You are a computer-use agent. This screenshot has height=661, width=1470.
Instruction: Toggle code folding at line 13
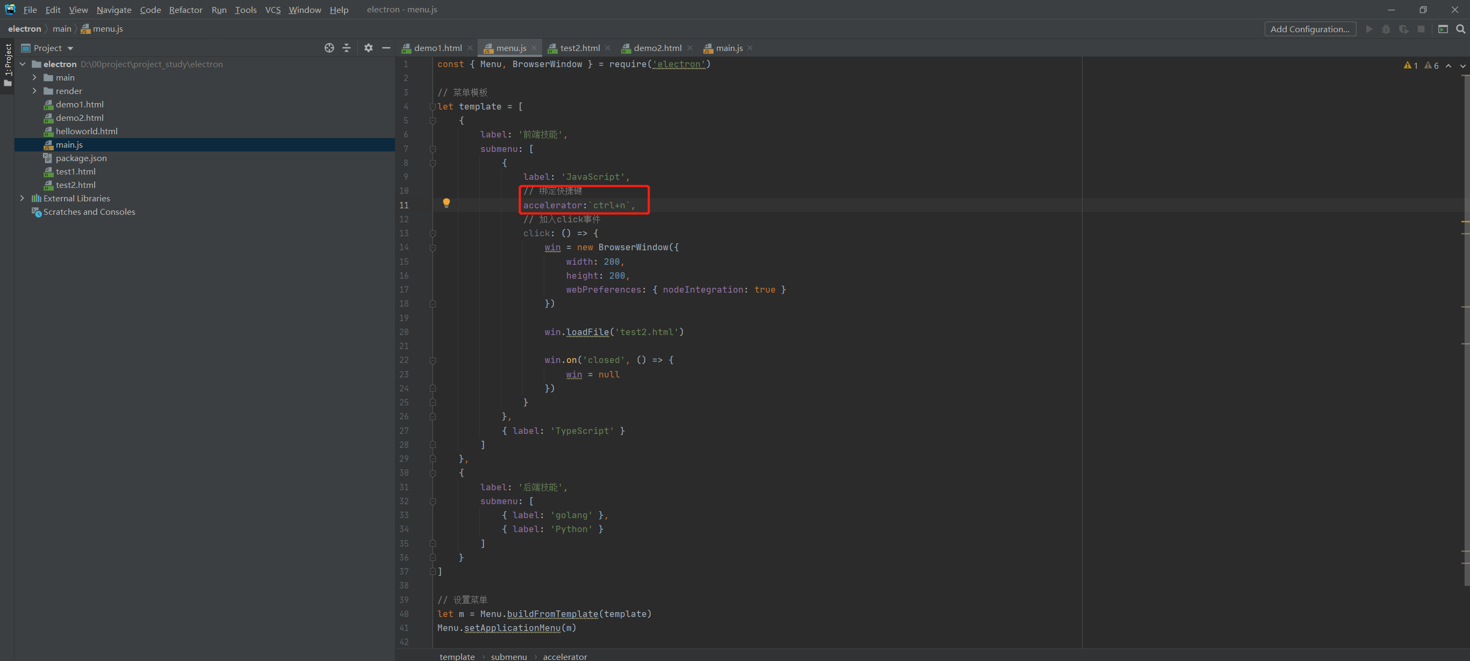(433, 233)
